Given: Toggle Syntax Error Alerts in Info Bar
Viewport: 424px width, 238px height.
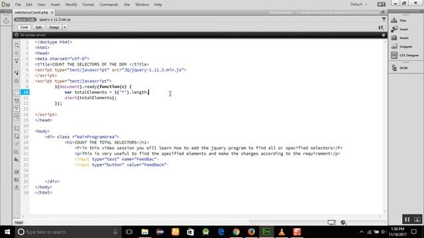Looking at the screenshot, I should pyautogui.click(x=17, y=117).
